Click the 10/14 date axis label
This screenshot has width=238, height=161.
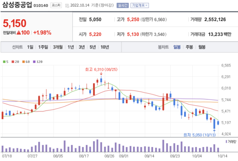point(222,156)
